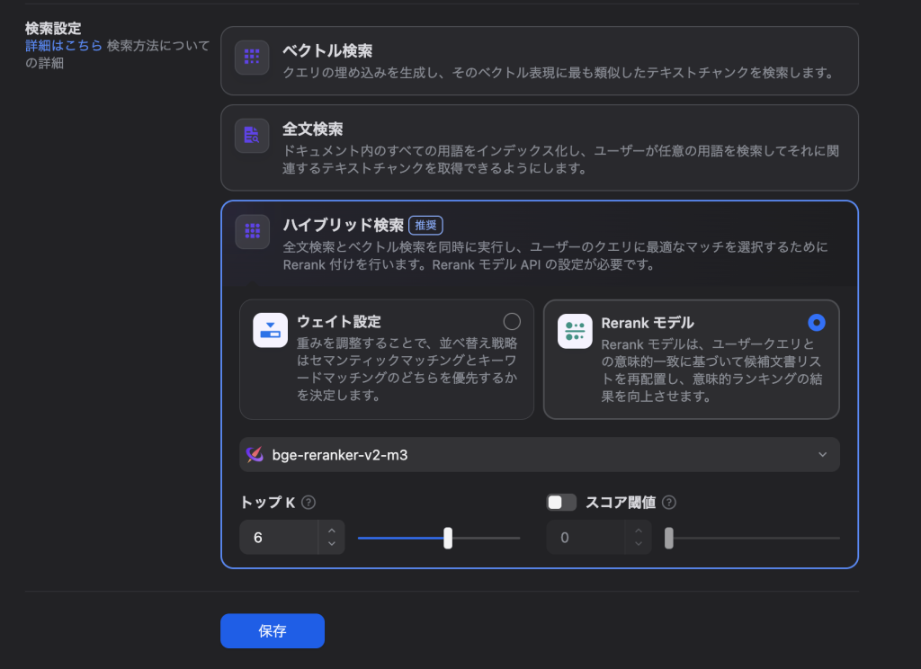
Task: Click the 保存 button
Action: pyautogui.click(x=272, y=631)
